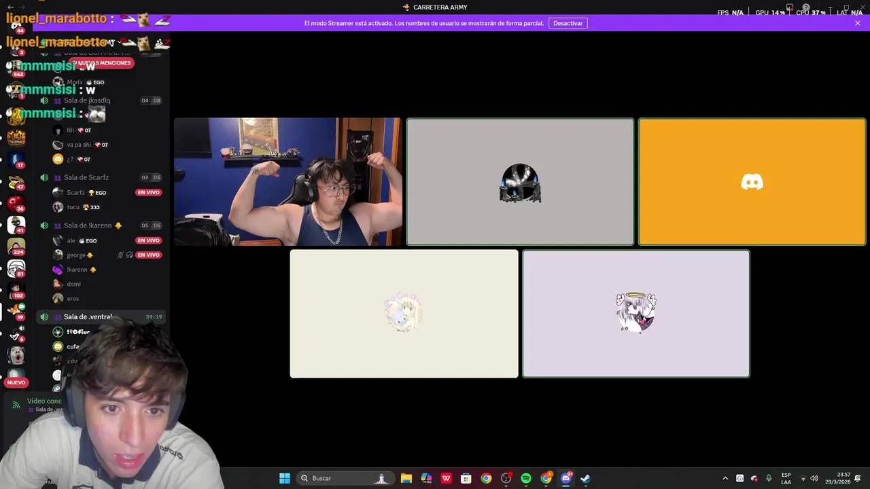This screenshot has height=489, width=870.
Task: Click george's muted microphone icon
Action: (x=120, y=255)
